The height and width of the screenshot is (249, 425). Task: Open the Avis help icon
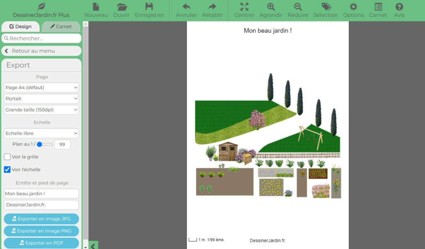tap(399, 10)
